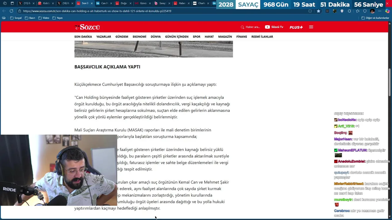Open the Copilot icon
The width and height of the screenshot is (392, 220).
click(x=387, y=11)
